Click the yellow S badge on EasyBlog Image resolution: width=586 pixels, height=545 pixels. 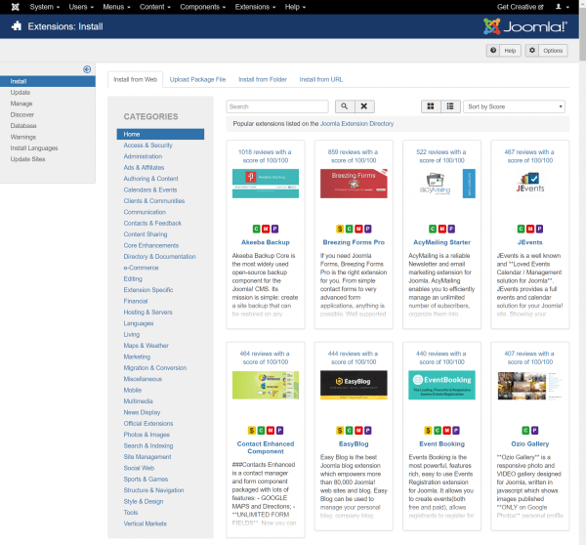340,431
